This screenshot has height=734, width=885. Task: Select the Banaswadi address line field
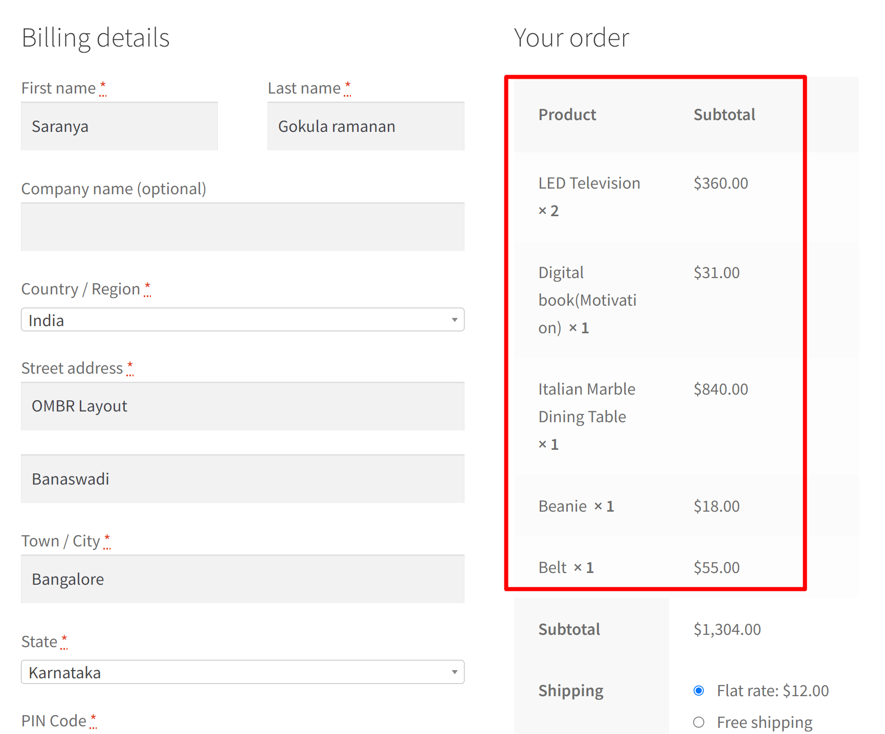[x=242, y=479]
